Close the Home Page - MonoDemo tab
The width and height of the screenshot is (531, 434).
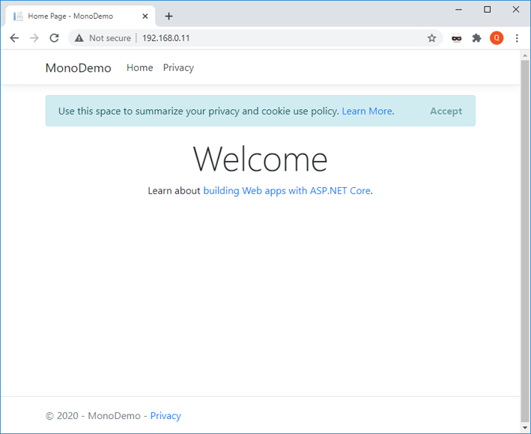[x=145, y=16]
